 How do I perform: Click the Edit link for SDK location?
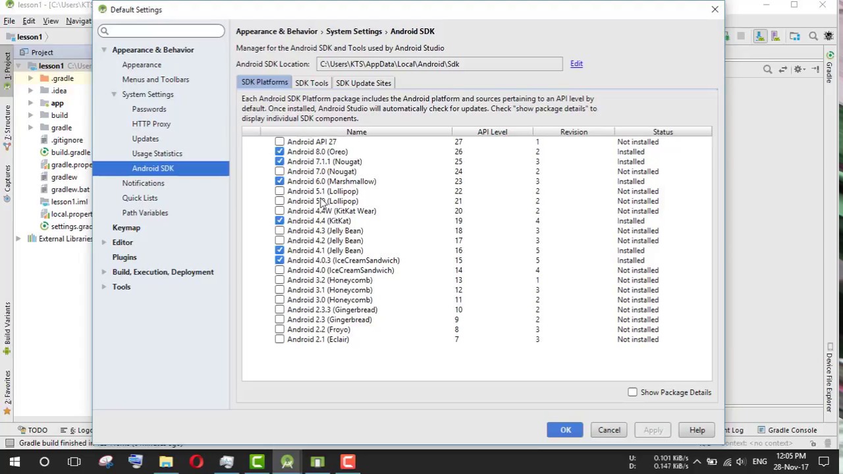pos(576,64)
